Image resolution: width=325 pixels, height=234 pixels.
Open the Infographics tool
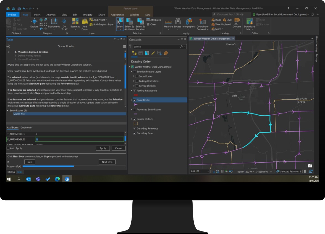pyautogui.click(x=189, y=23)
